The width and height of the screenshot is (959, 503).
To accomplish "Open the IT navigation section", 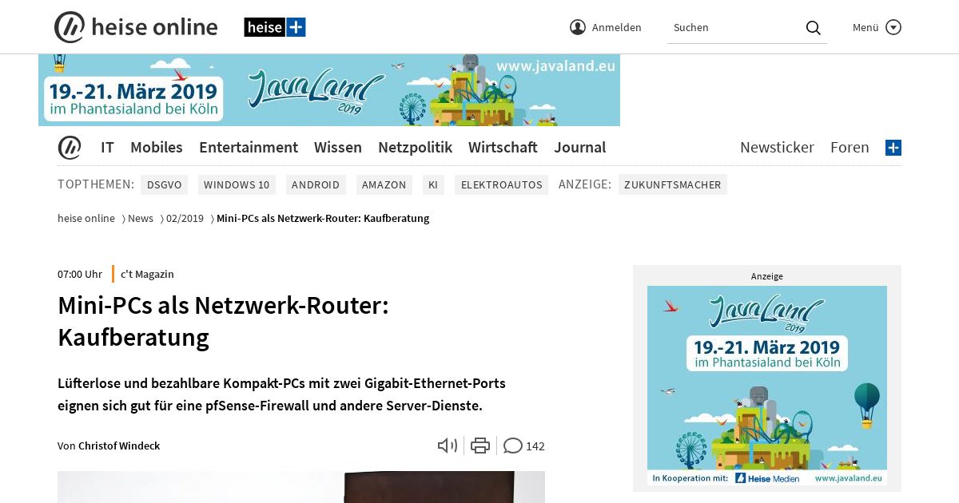I will pos(107,147).
